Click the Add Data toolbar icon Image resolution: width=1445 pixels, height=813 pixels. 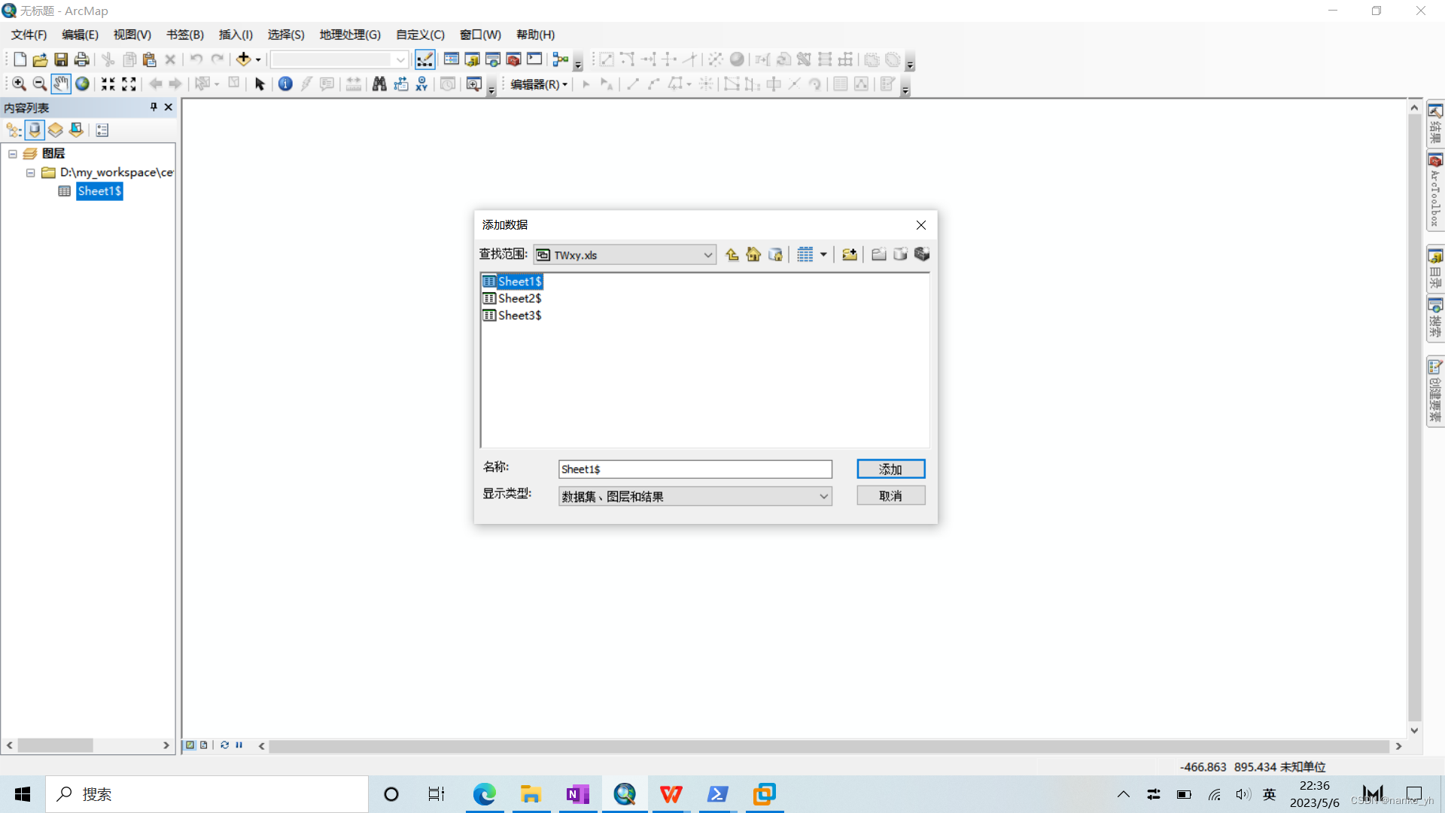coord(243,59)
